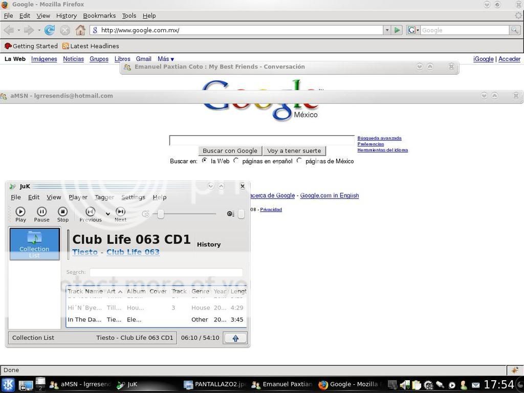Stop playback in JuK toolbar

point(62,214)
